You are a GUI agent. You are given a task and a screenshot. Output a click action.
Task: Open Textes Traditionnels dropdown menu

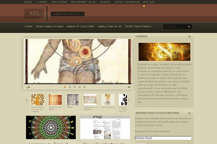pyautogui.click(x=139, y=26)
